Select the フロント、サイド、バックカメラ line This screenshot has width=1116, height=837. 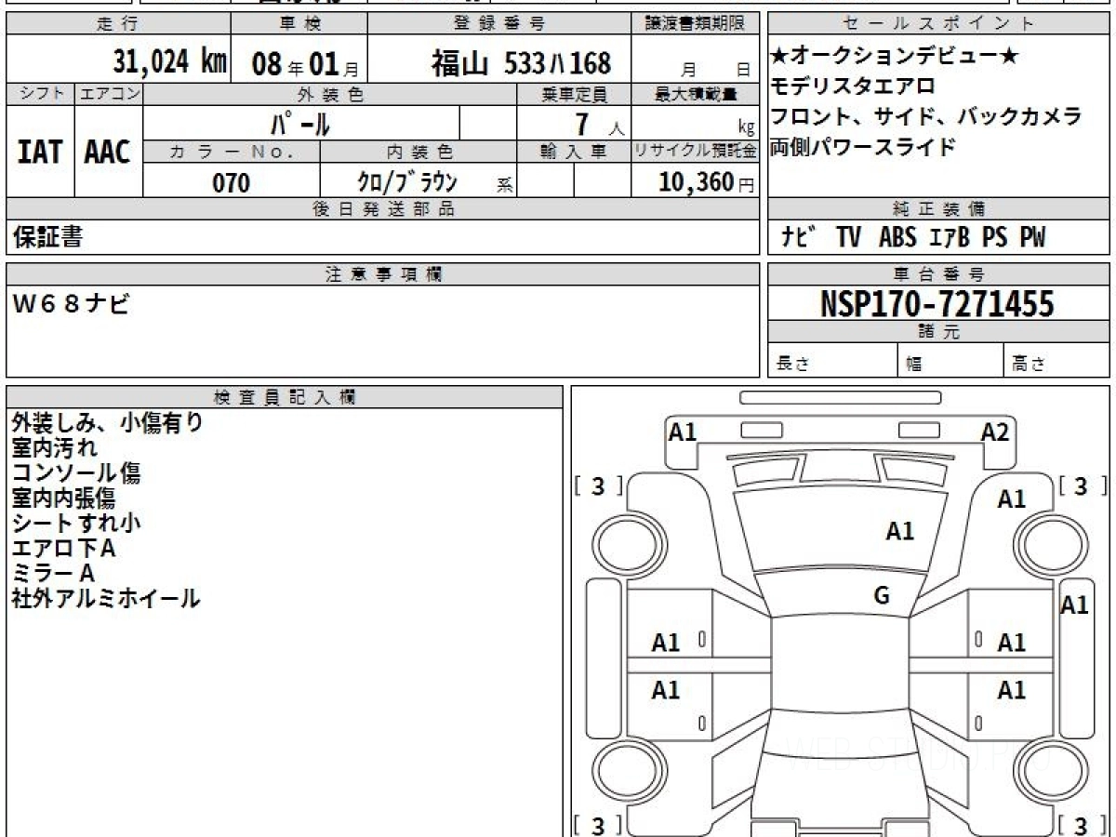click(926, 117)
